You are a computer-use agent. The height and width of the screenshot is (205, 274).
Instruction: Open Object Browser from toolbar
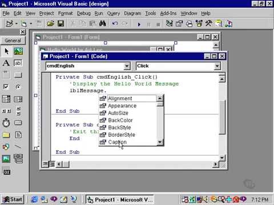[x=199, y=24]
